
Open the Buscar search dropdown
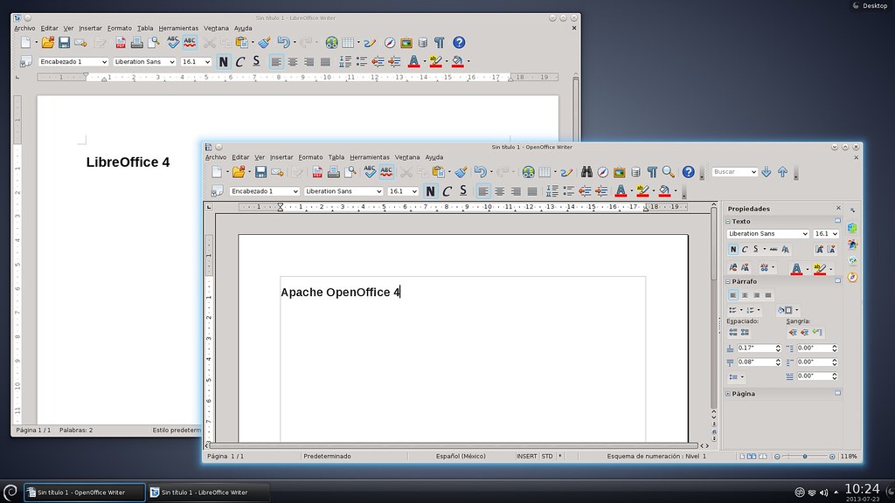tap(753, 172)
